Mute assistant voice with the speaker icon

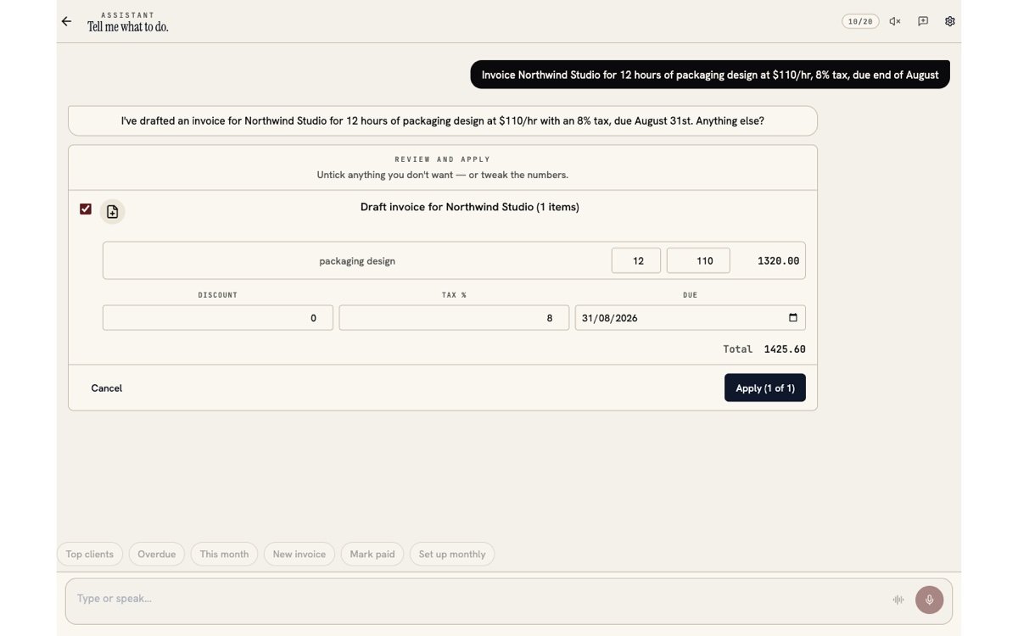pyautogui.click(x=895, y=21)
